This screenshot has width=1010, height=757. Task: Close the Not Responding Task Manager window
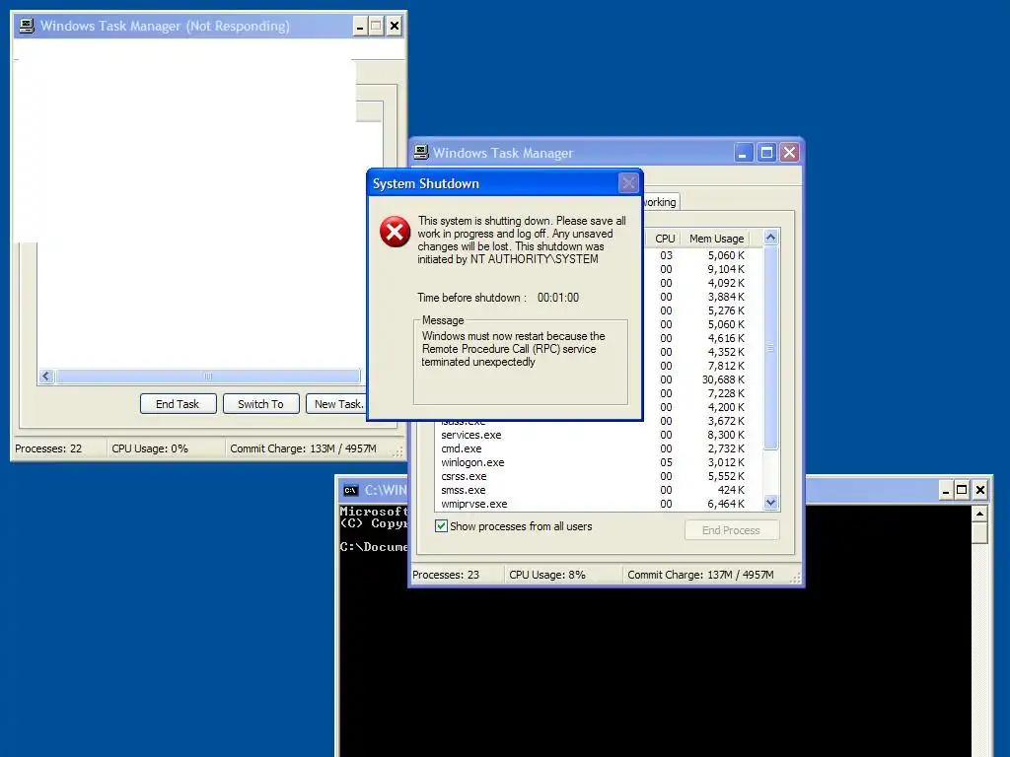tap(395, 27)
